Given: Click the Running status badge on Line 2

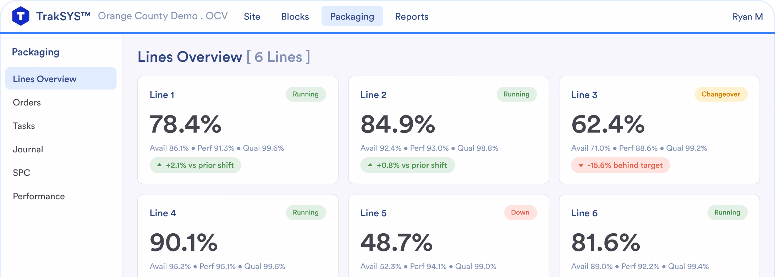Looking at the screenshot, I should 517,94.
